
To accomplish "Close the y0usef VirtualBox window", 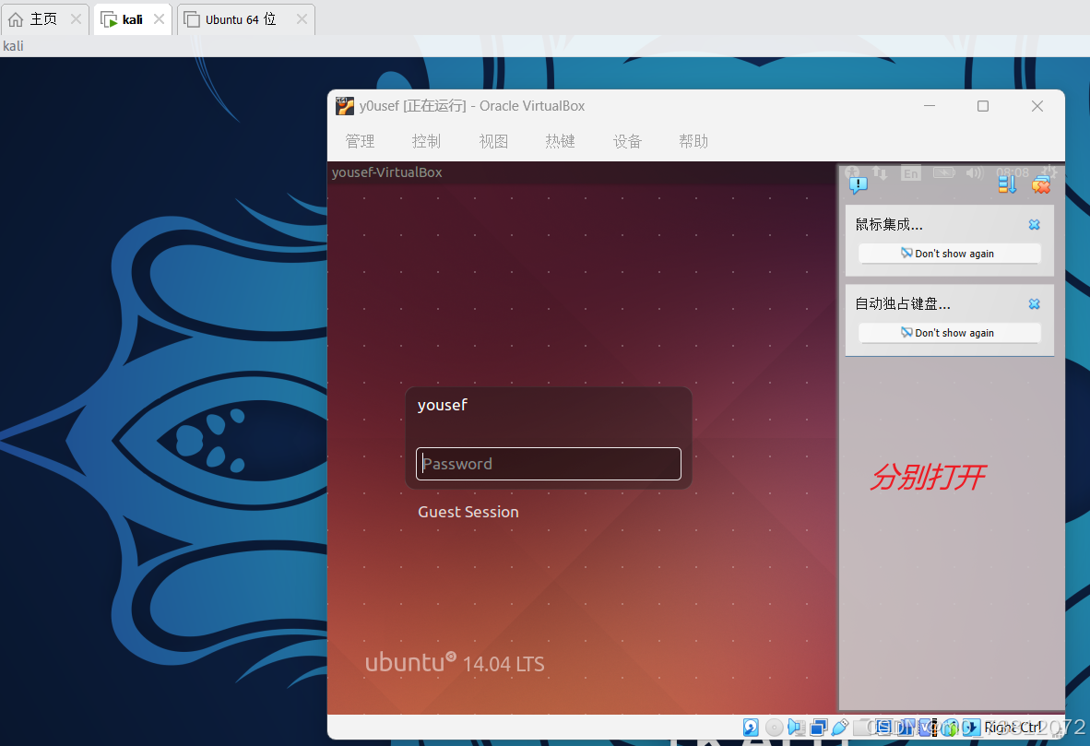I will 1037,106.
